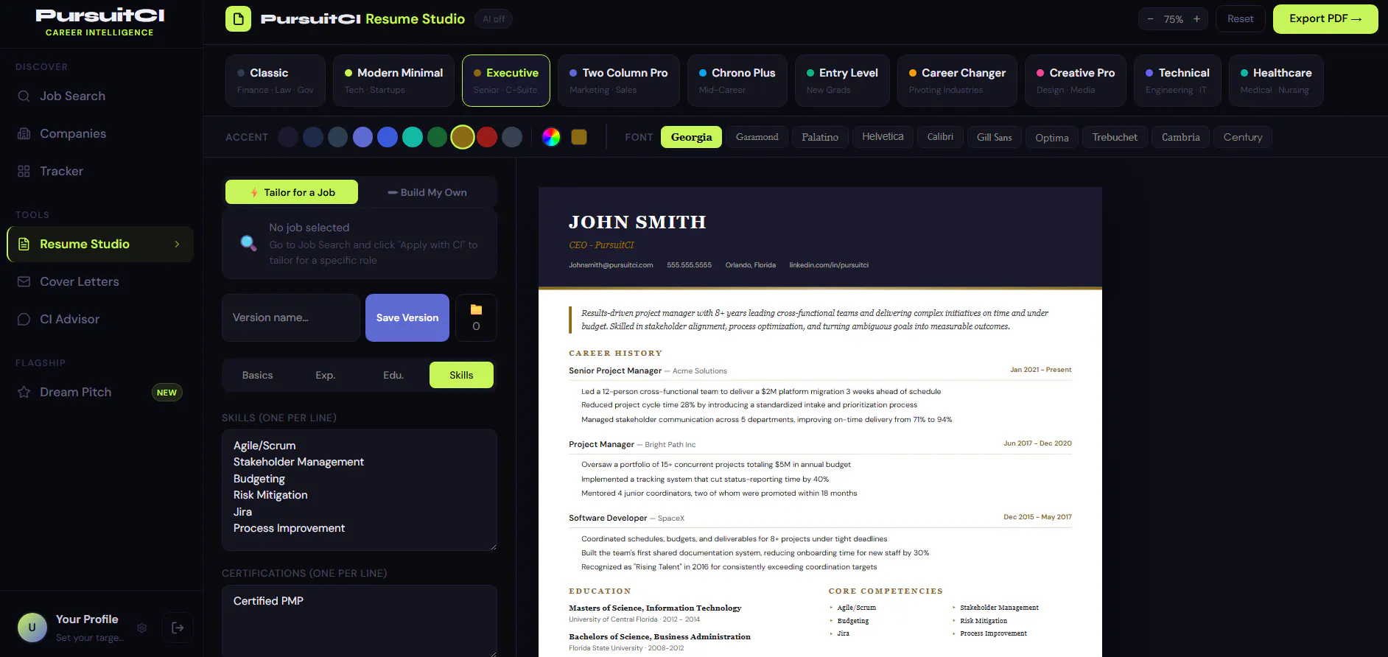Click the log out arrow icon
This screenshot has height=657, width=1388.
pyautogui.click(x=178, y=628)
